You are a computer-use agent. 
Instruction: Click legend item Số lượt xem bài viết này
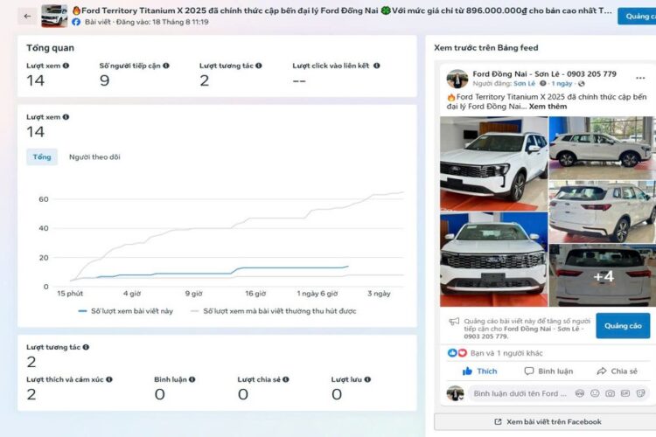[x=125, y=311]
